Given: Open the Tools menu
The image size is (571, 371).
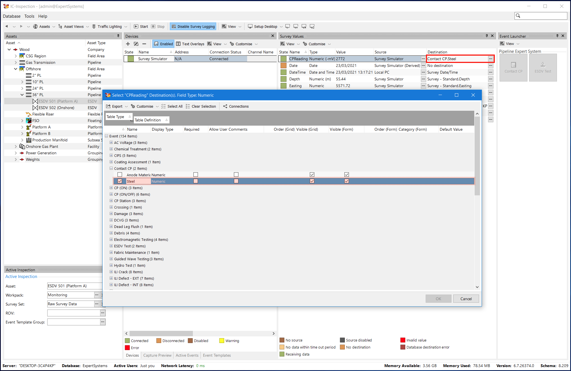Looking at the screenshot, I should (x=29, y=16).
